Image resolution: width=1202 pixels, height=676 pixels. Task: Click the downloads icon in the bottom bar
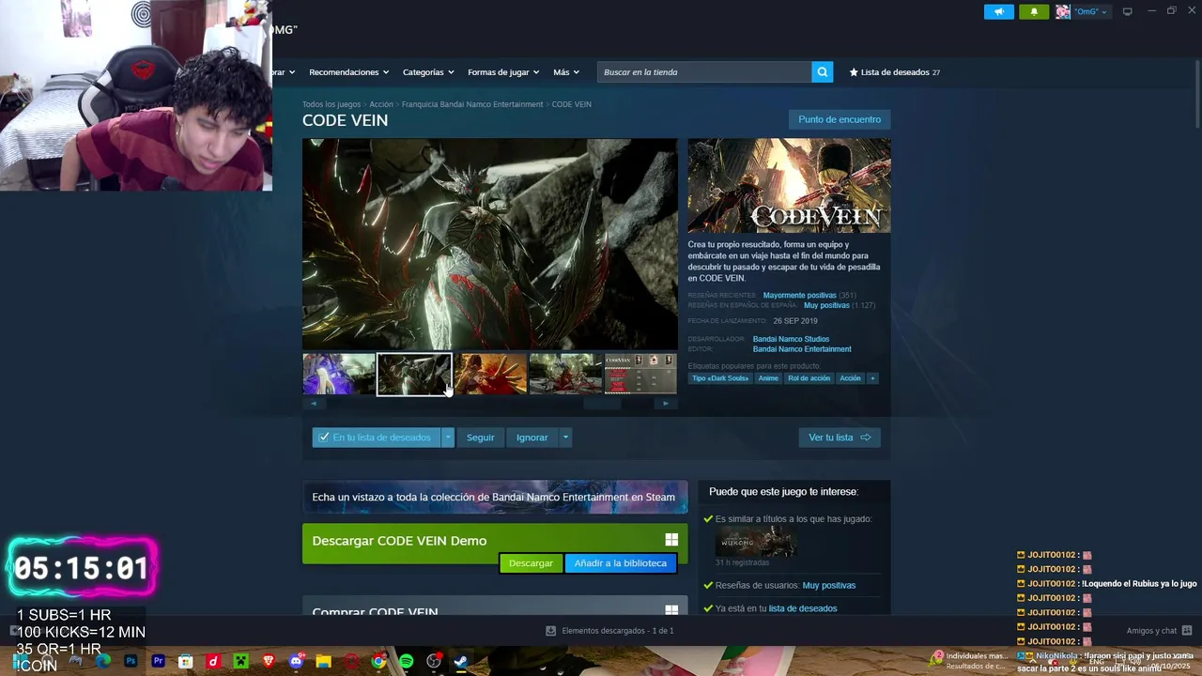[551, 631]
